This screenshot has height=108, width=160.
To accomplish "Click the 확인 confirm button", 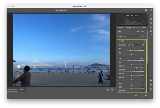I will (146, 95).
